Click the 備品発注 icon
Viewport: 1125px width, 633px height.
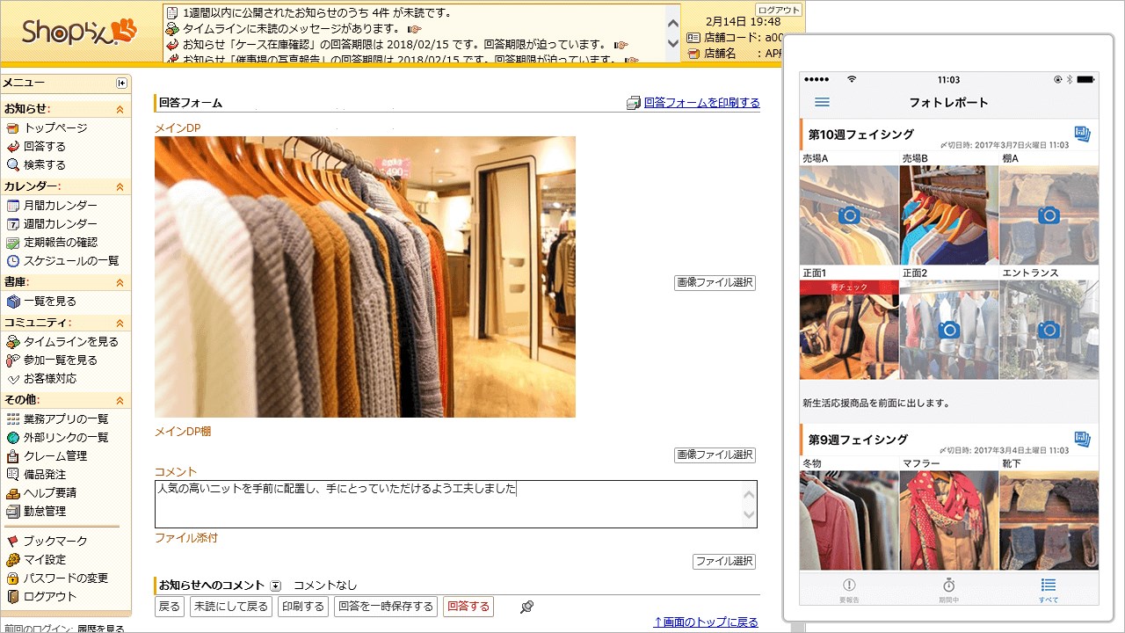point(13,475)
